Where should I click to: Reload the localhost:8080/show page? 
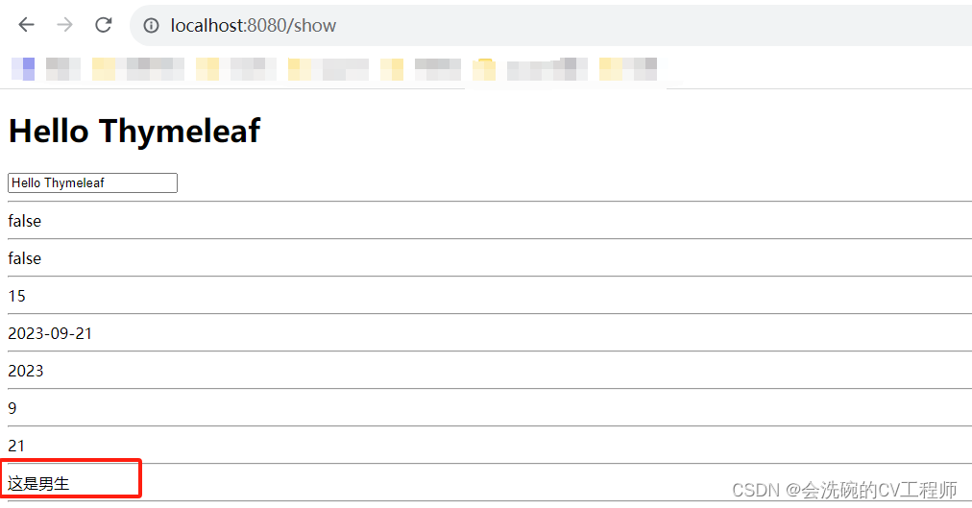pos(103,25)
